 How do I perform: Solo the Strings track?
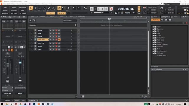coord(53,46)
